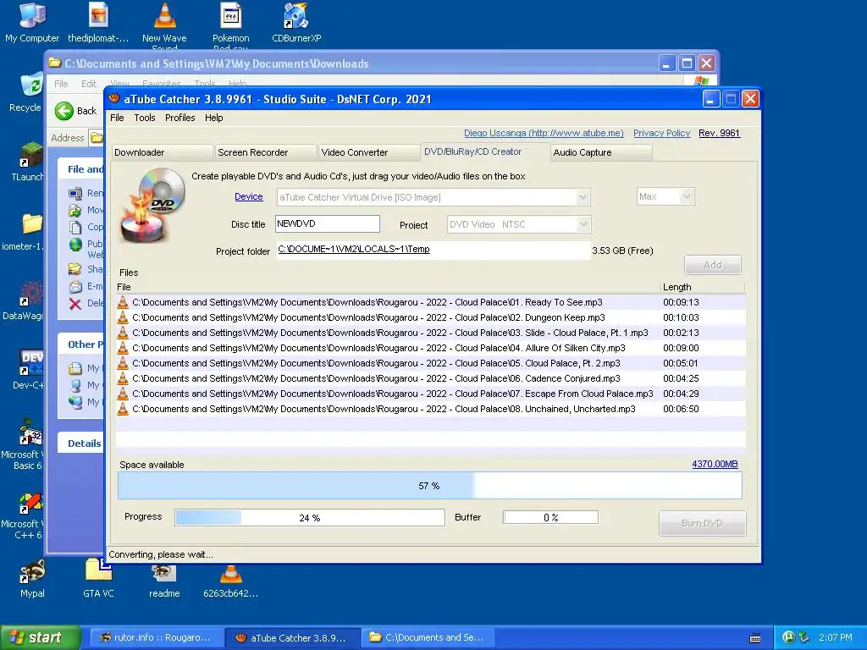Screen dimensions: 867x650
Task: Click aTube Catcher title bar icon
Action: pyautogui.click(x=114, y=99)
